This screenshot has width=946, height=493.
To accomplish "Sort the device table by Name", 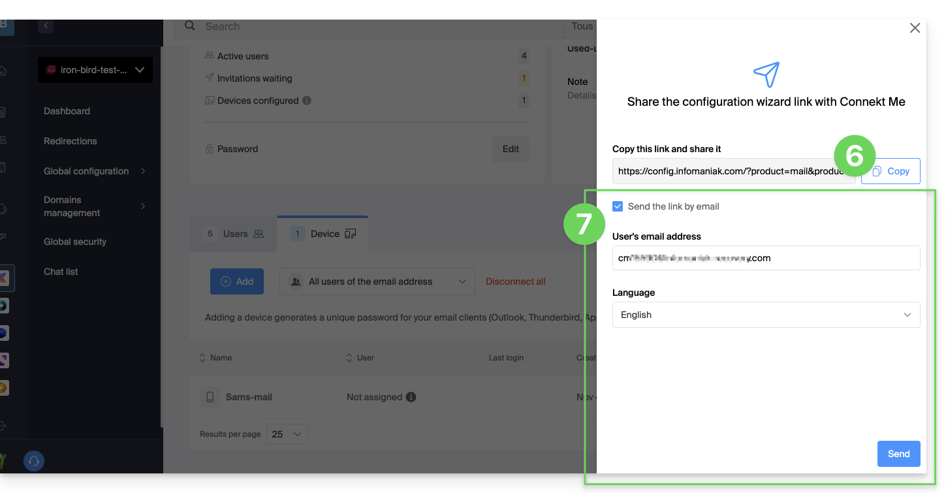I will 215,358.
